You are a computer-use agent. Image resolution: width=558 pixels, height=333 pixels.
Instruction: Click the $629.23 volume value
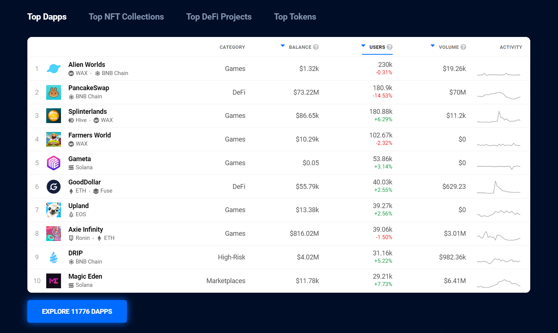tap(454, 187)
